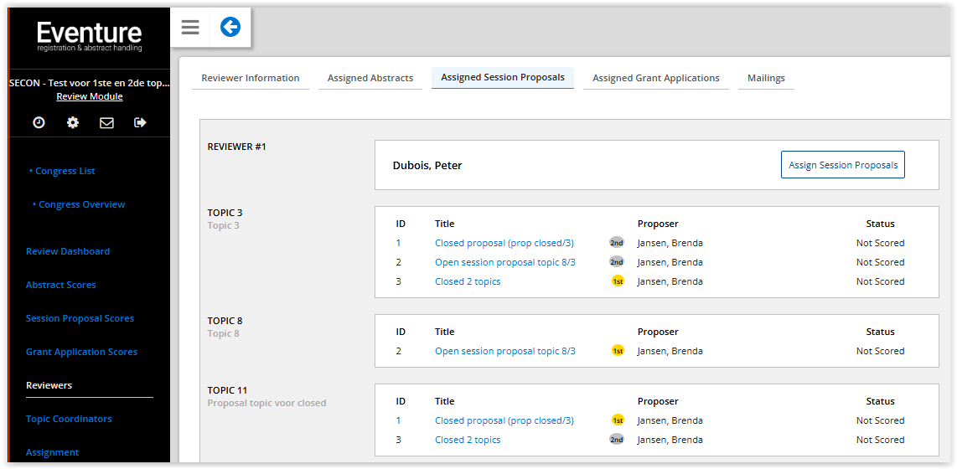
Task: Go to the Mailings tab
Action: point(766,78)
